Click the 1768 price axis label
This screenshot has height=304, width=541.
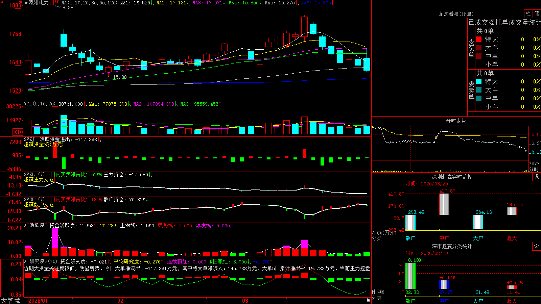click(15, 34)
